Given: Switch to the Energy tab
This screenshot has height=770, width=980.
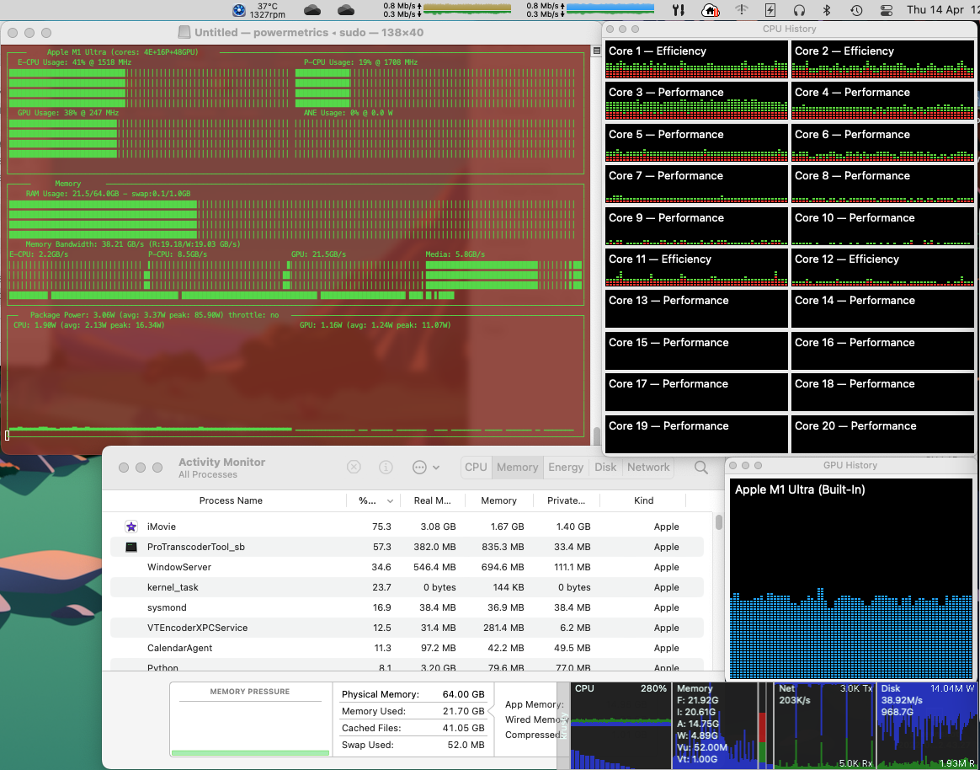Looking at the screenshot, I should coord(566,468).
